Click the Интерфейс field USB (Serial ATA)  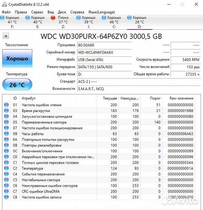tap(105, 59)
